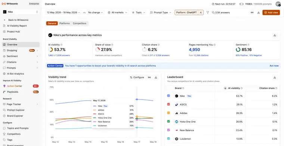Open the No change comparison dropdown

click(x=95, y=12)
